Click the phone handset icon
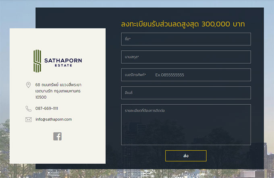This screenshot has width=274, height=178. [x=29, y=109]
